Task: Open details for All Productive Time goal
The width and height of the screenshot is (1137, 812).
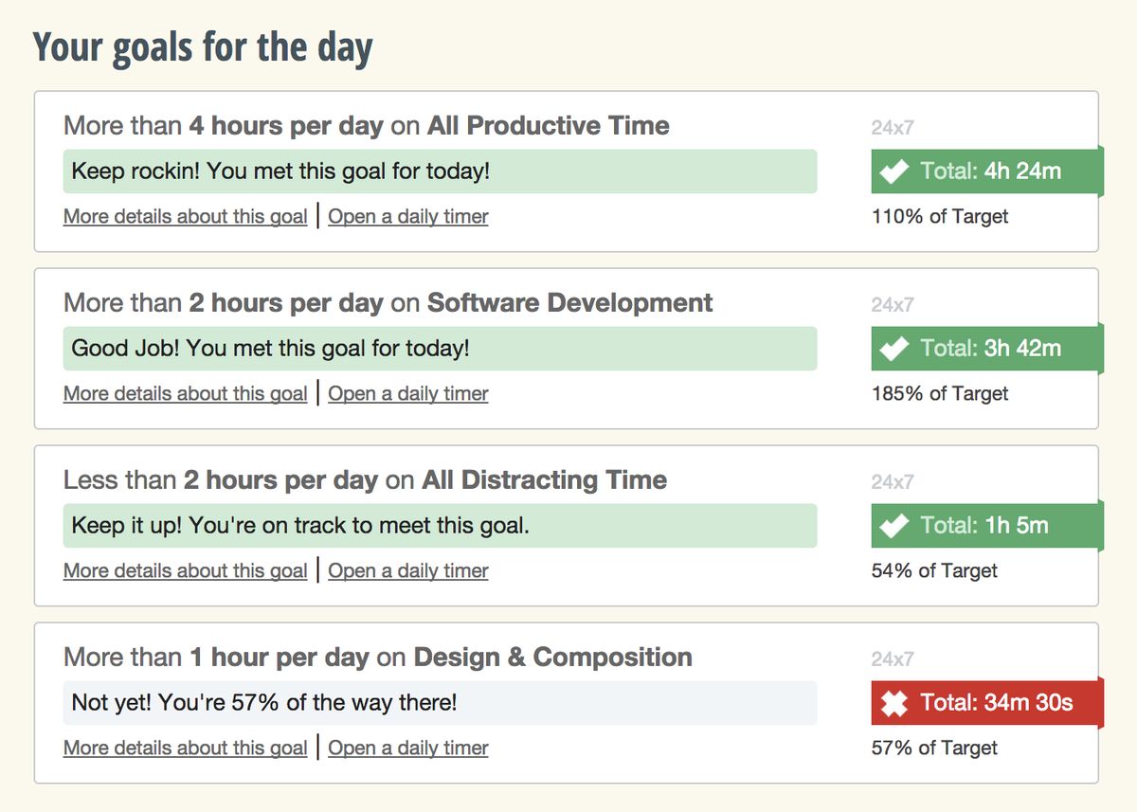Action: [185, 217]
